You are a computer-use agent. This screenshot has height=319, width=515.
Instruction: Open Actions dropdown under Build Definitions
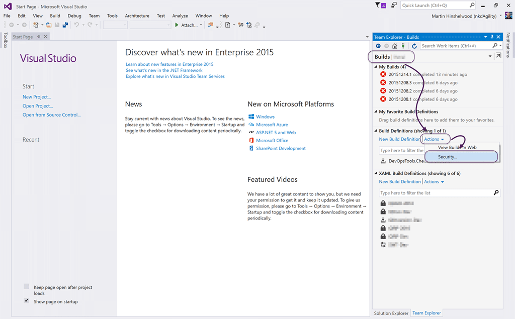point(434,139)
